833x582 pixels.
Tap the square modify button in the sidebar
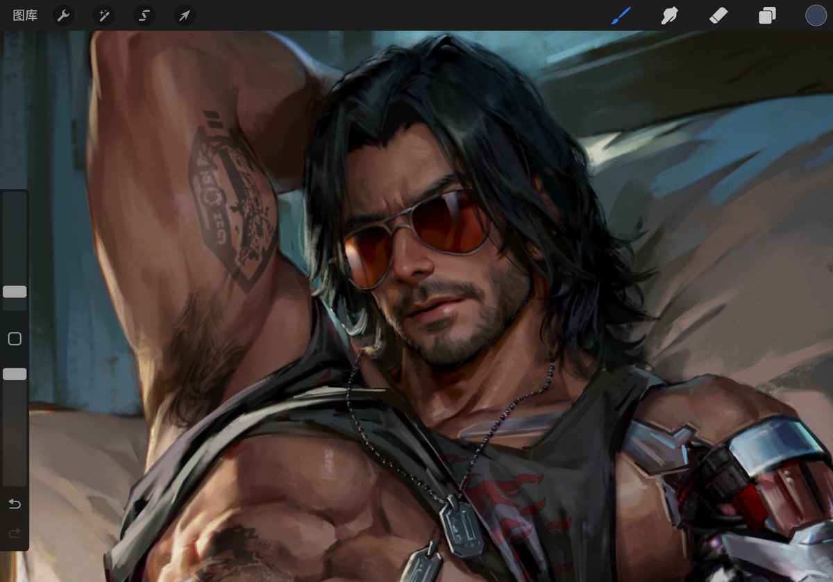(x=15, y=339)
